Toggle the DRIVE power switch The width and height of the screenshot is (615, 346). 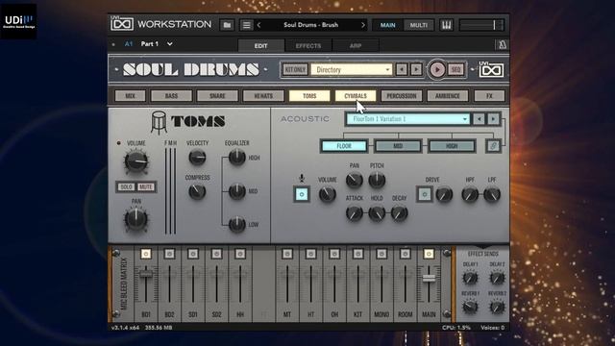(x=424, y=194)
